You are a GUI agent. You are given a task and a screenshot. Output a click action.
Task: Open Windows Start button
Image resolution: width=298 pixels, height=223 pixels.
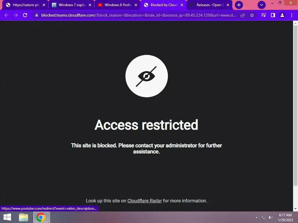tap(7, 217)
